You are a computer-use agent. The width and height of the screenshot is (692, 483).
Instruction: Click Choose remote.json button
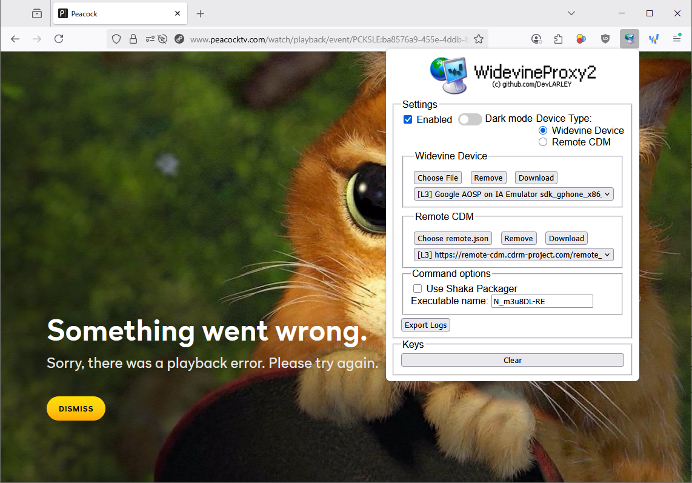click(x=453, y=238)
